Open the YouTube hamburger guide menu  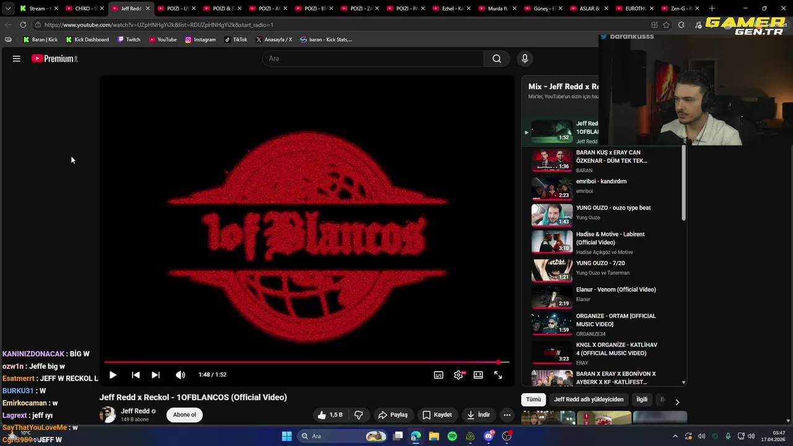(17, 58)
